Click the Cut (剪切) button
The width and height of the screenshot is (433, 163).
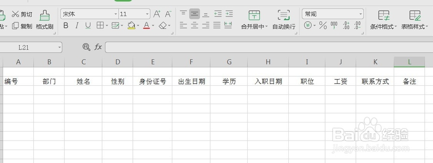click(x=22, y=14)
